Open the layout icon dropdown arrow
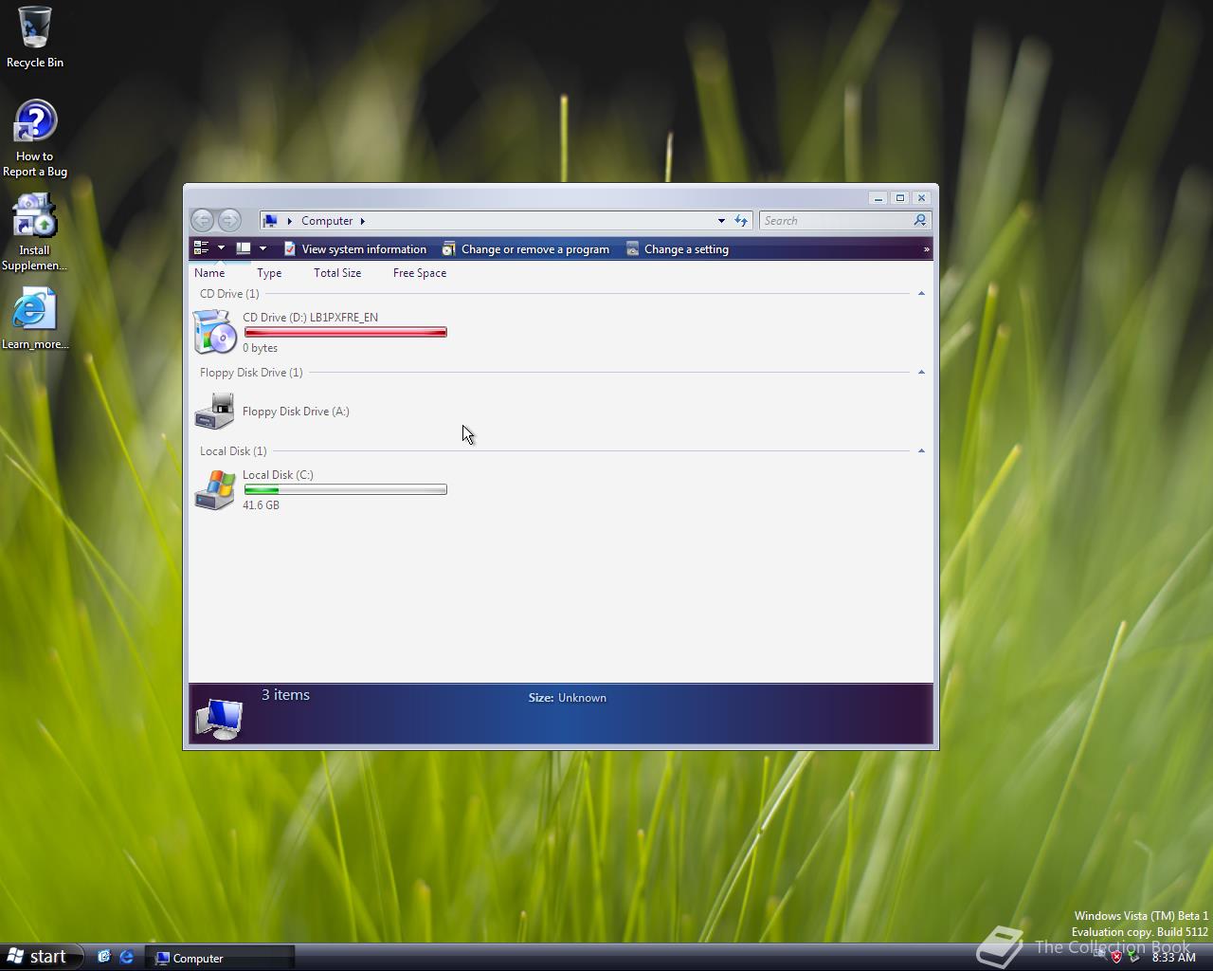1213x971 pixels. (263, 248)
